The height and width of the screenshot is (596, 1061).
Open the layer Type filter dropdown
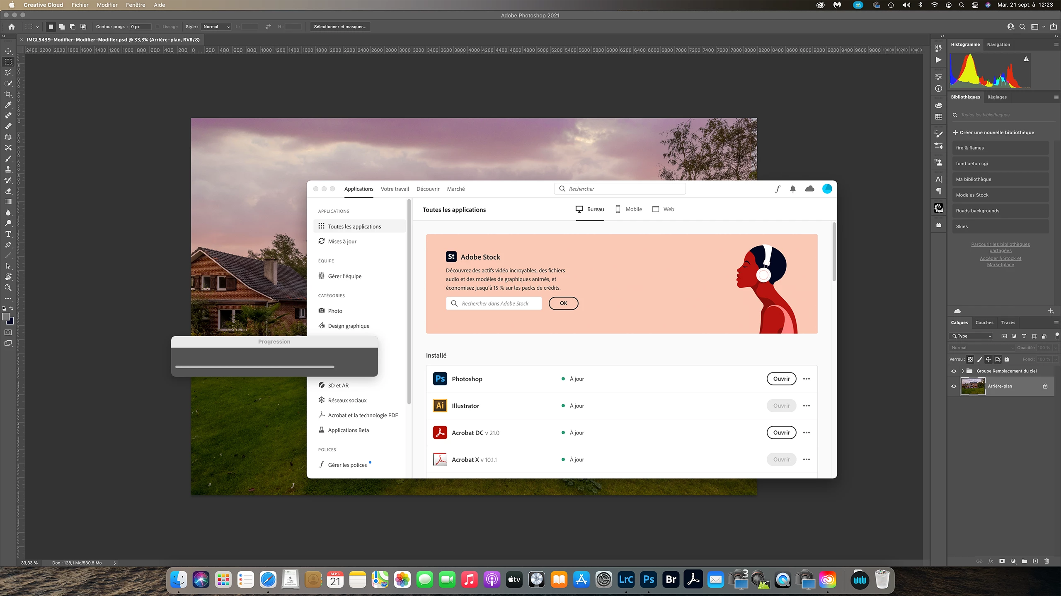click(971, 336)
